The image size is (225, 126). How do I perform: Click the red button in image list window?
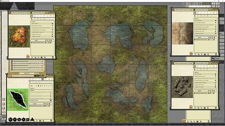43,76
